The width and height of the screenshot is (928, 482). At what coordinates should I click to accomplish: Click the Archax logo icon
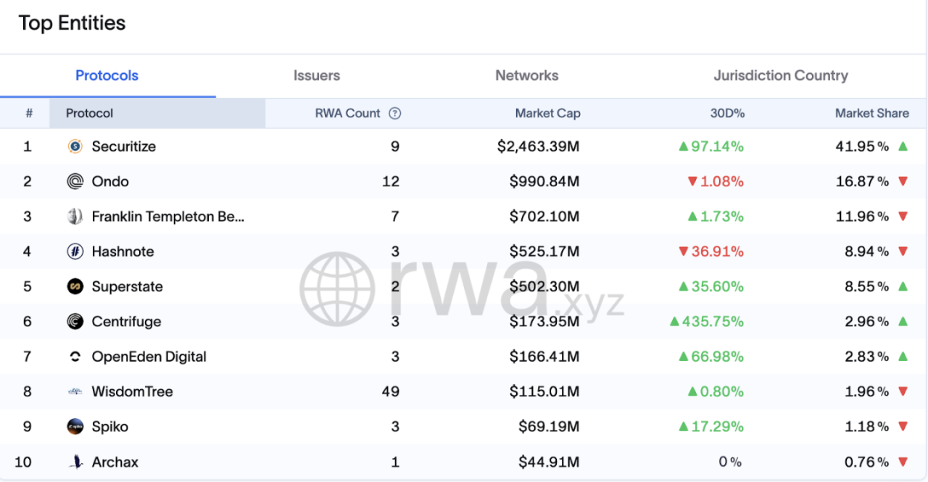pos(75,462)
